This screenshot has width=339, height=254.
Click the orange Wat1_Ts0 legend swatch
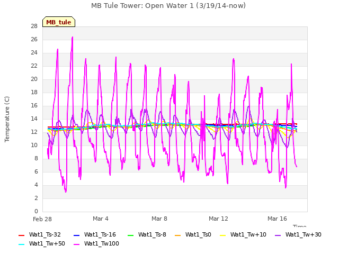tap(178, 235)
